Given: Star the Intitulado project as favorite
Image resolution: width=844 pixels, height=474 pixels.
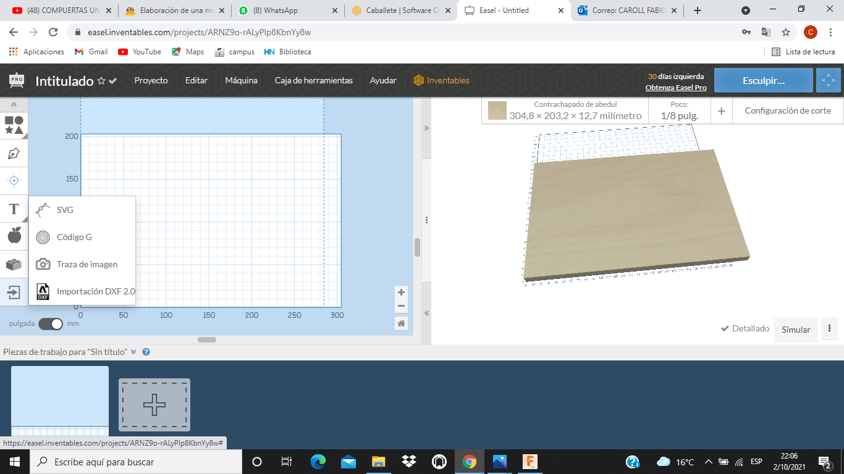Looking at the screenshot, I should pos(101,81).
